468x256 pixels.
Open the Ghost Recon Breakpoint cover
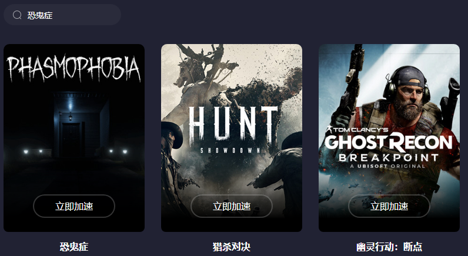point(389,138)
